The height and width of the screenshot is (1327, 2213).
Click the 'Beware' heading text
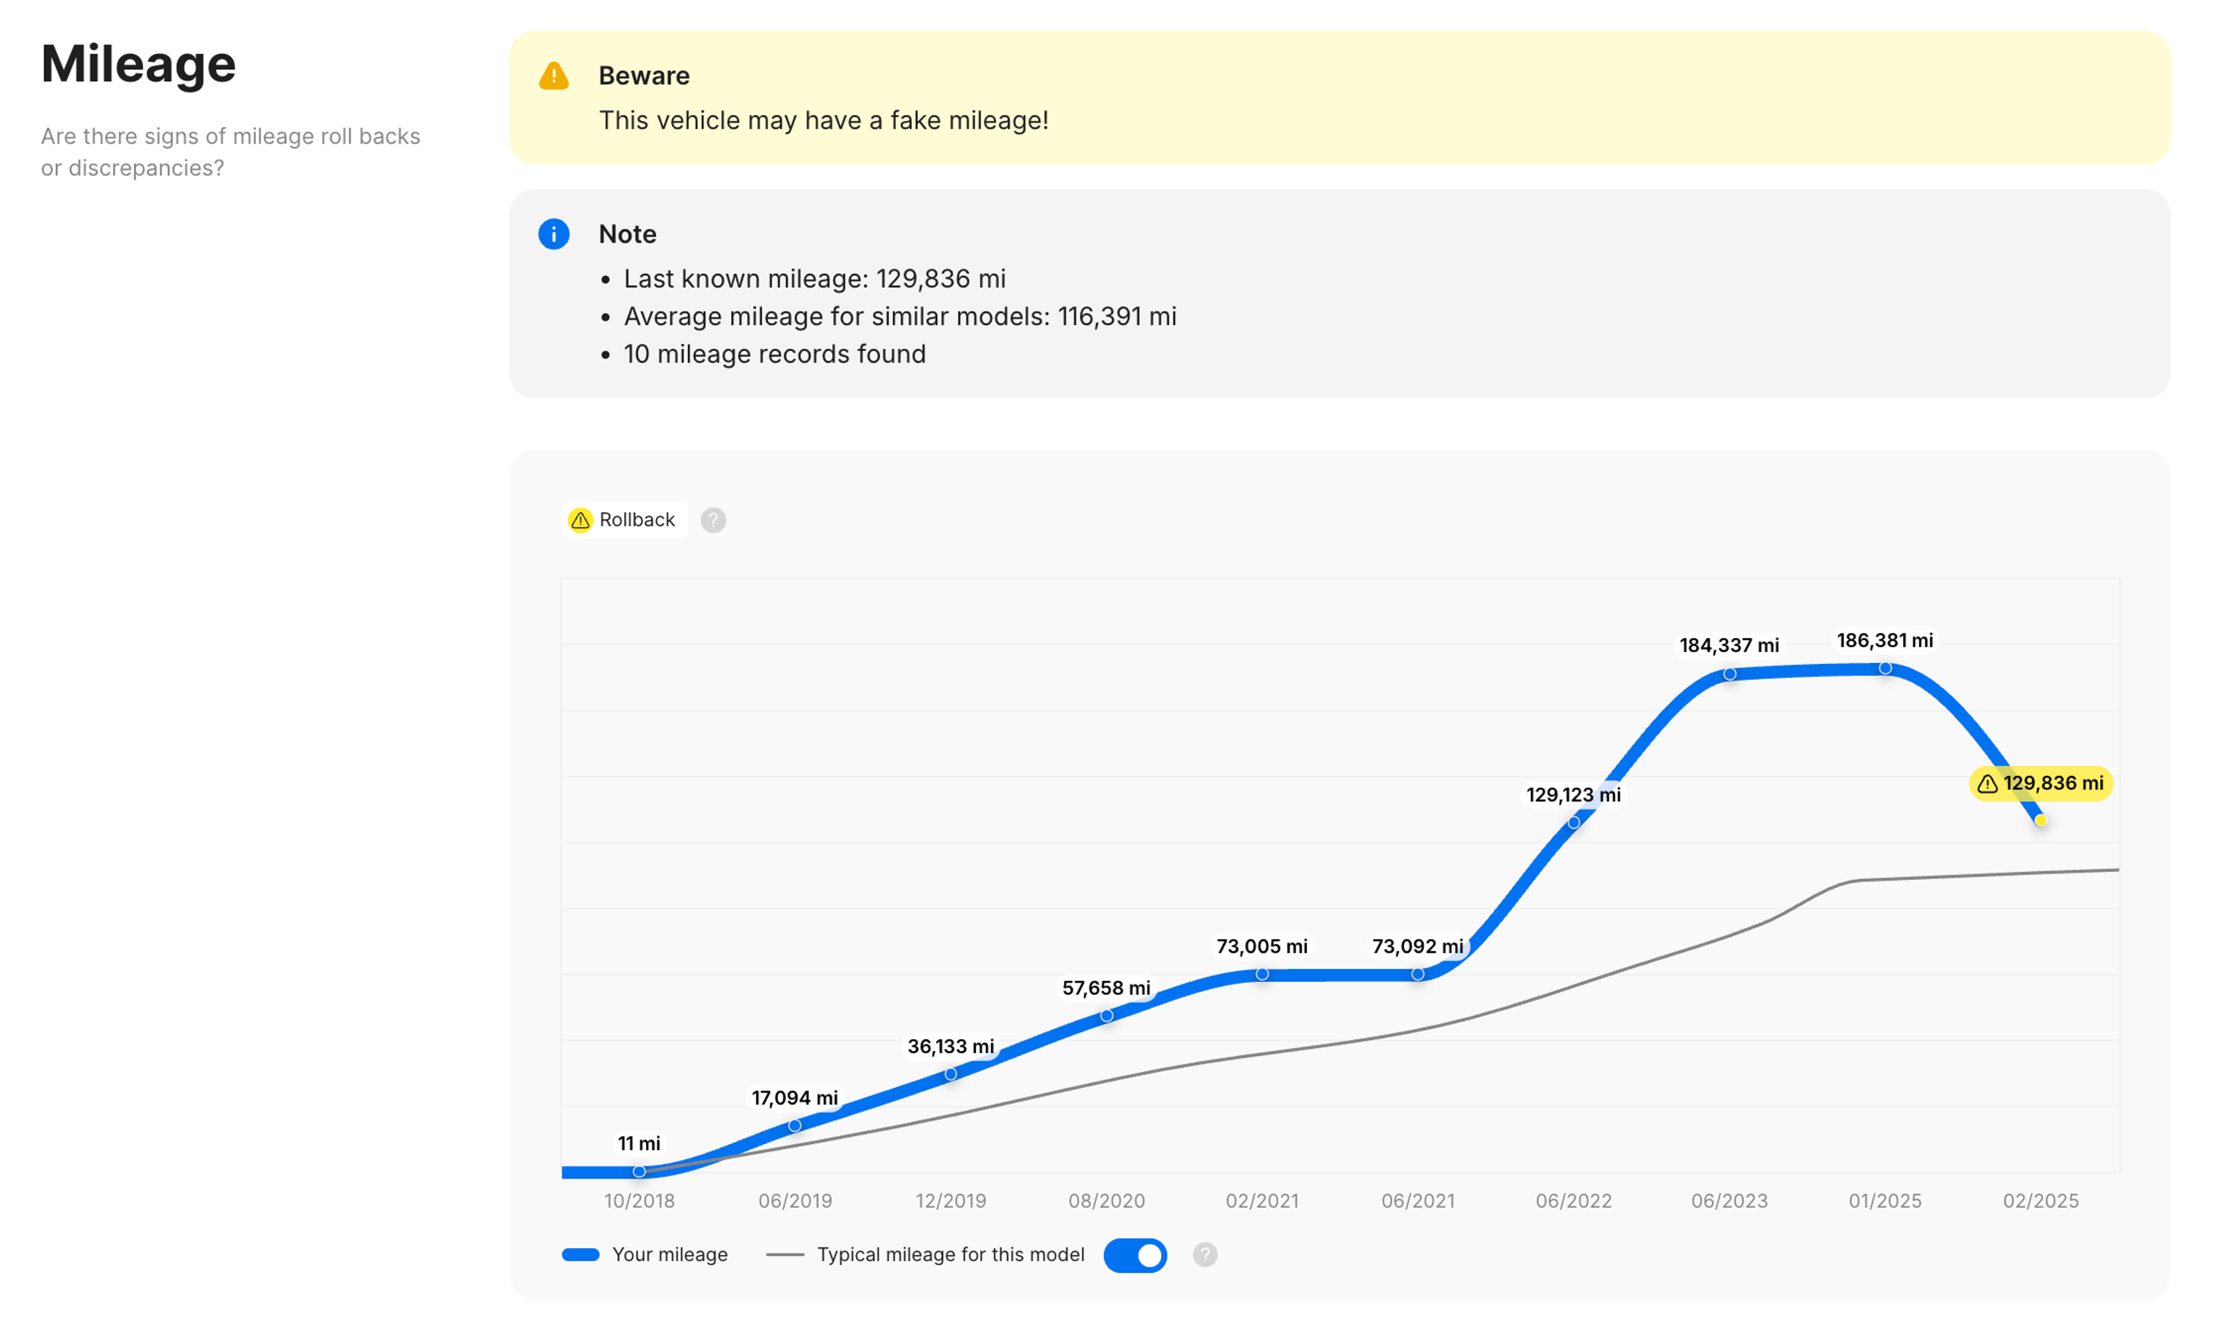point(644,76)
